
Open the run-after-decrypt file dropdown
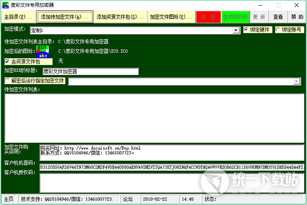click(296, 81)
